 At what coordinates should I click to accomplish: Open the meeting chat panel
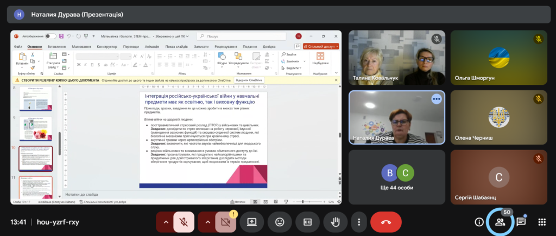point(521,222)
